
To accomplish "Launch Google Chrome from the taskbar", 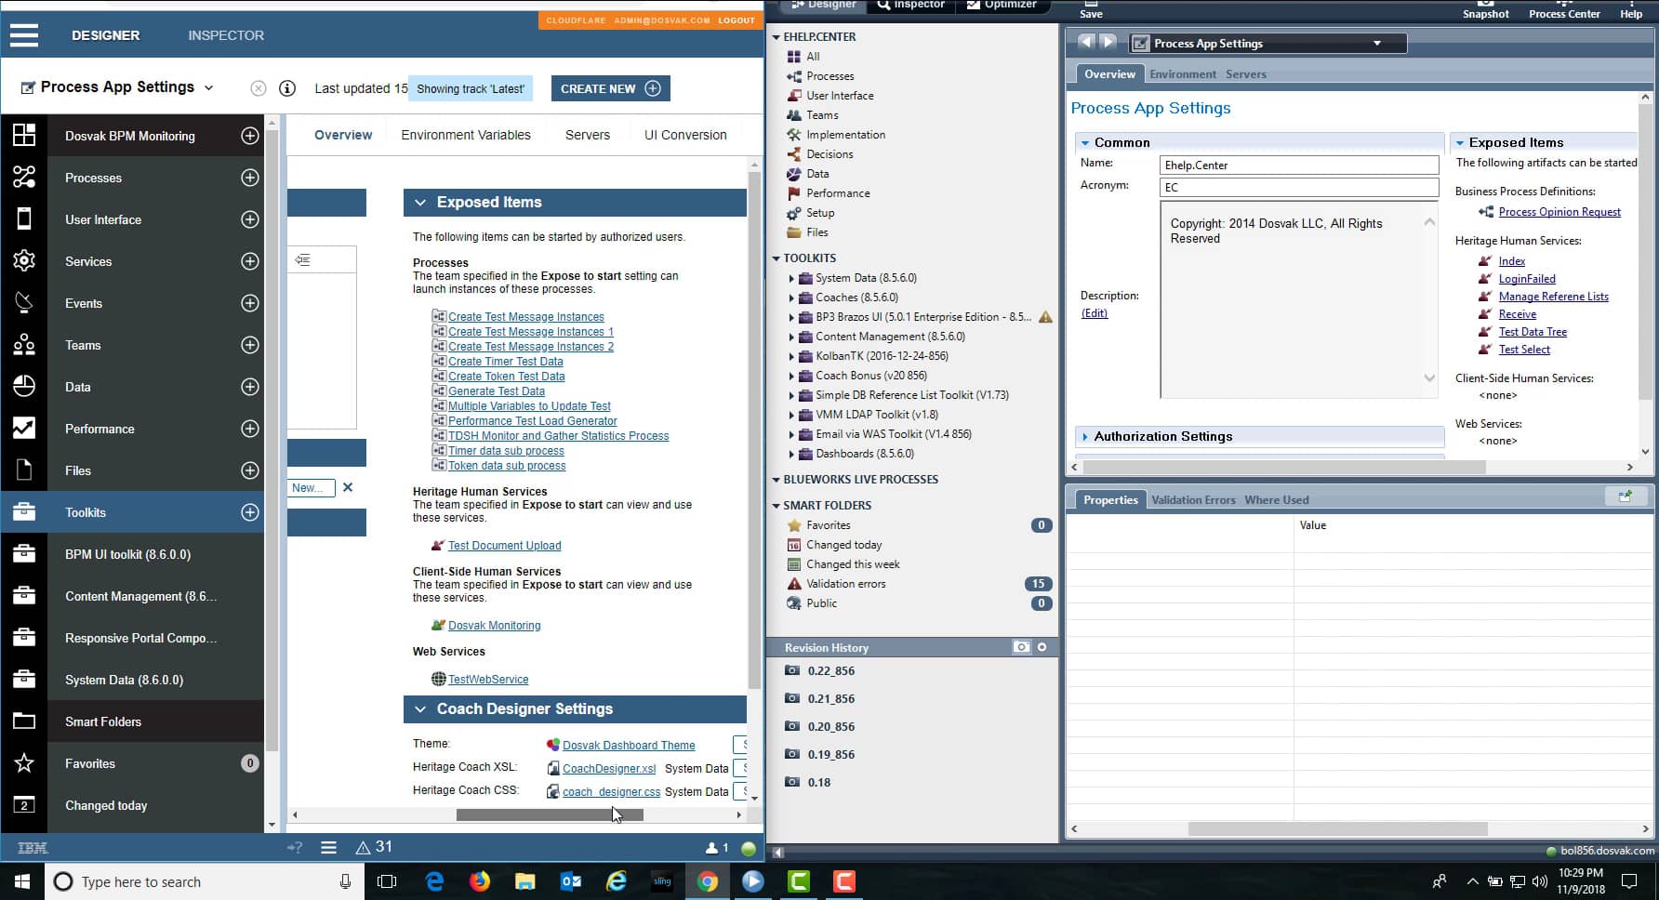I will pyautogui.click(x=708, y=881).
